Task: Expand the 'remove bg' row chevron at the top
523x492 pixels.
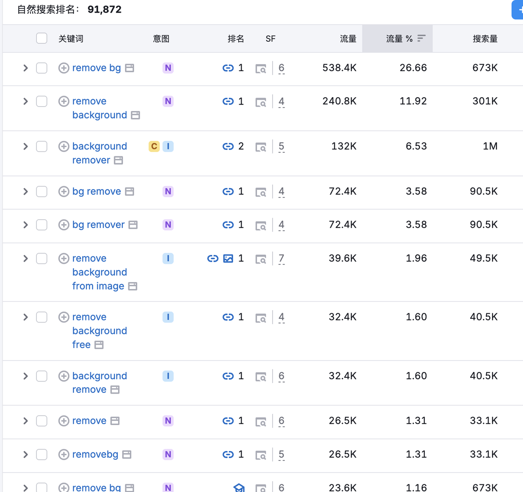Action: (x=25, y=68)
